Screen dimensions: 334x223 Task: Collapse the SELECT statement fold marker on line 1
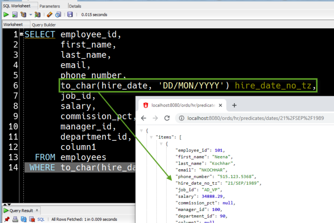21,34
